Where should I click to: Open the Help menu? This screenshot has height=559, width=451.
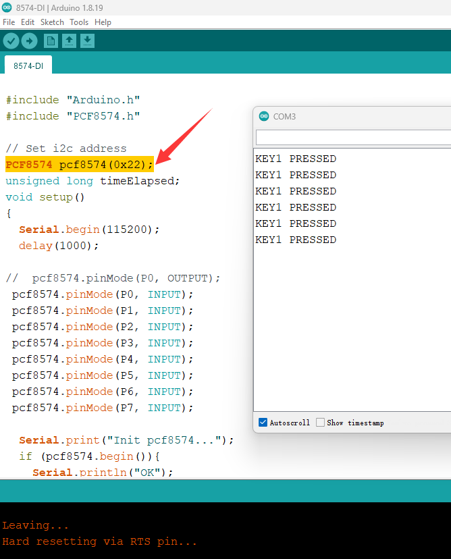click(103, 22)
